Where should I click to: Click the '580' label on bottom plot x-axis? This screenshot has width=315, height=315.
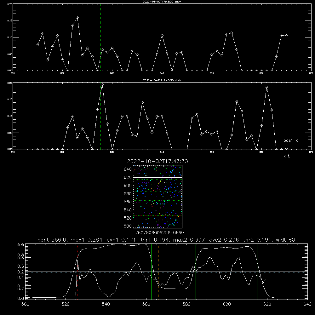[186, 304]
